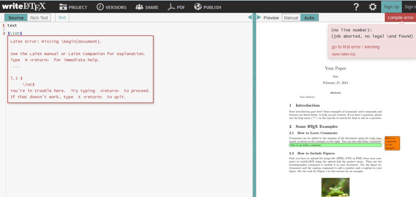The image size is (416, 197).
Task: Click the 'job aborted, no legal \end found' message
Action: coord(372,36)
